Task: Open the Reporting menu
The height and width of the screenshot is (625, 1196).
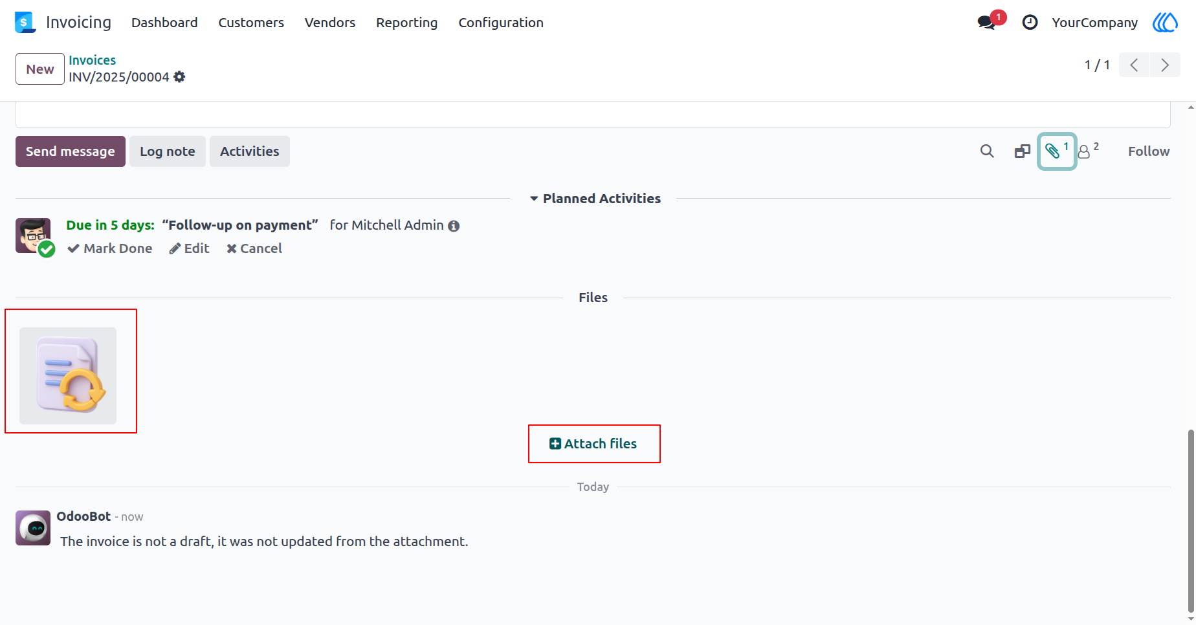Action: pyautogui.click(x=407, y=23)
